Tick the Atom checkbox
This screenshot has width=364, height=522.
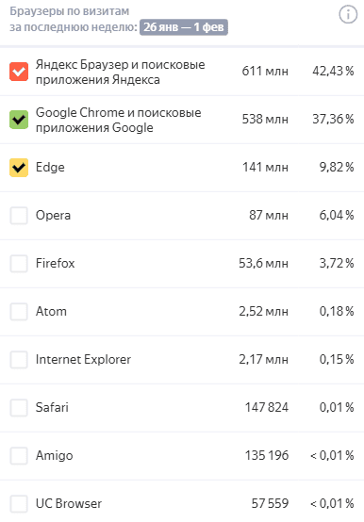(19, 312)
